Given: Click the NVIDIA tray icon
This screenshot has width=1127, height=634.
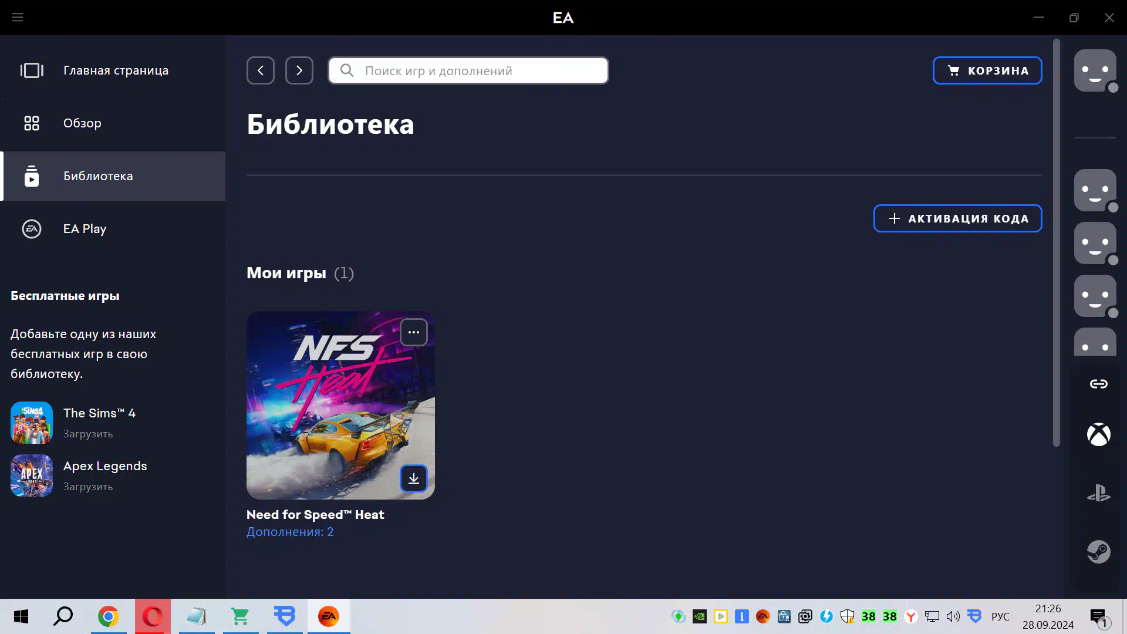Looking at the screenshot, I should coord(700,616).
